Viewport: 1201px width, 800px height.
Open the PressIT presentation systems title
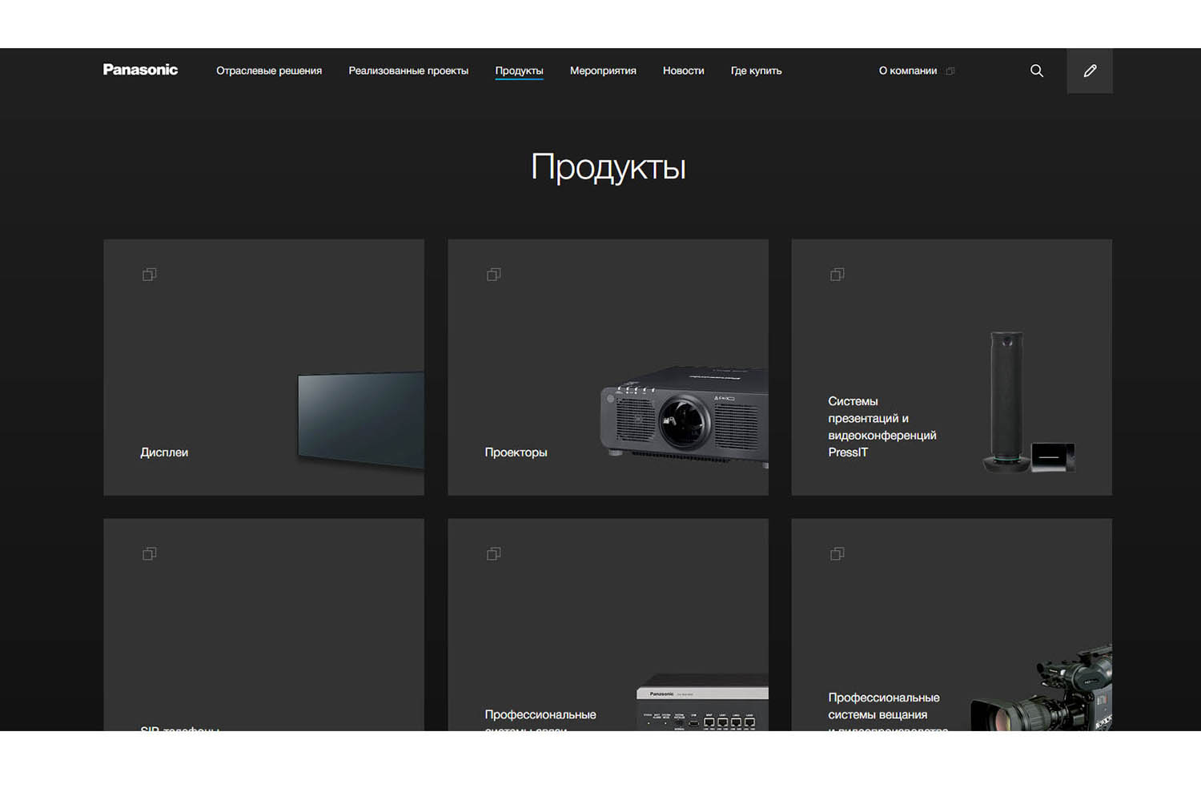click(882, 427)
